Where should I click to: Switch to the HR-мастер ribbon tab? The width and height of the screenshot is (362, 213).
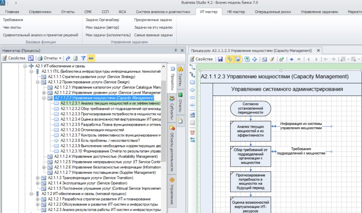click(x=236, y=12)
